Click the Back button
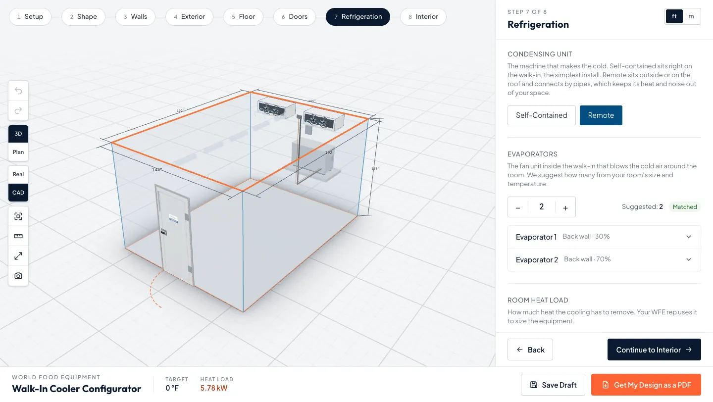713x402 pixels. coord(530,350)
